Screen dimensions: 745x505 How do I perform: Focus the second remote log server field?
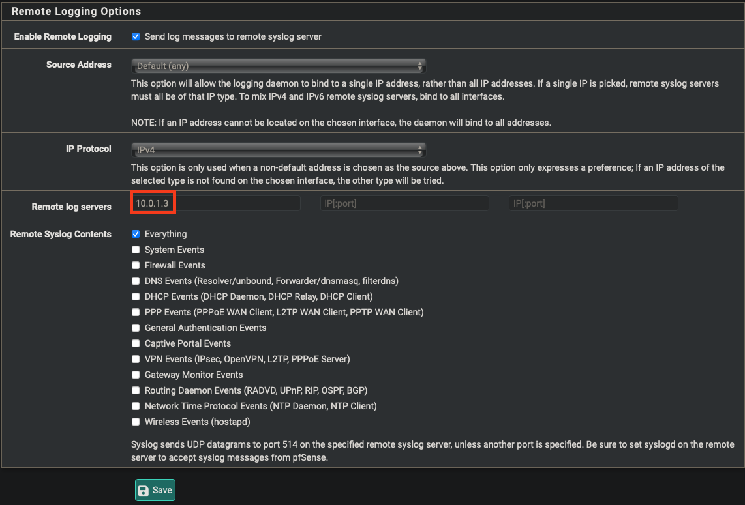(x=404, y=203)
